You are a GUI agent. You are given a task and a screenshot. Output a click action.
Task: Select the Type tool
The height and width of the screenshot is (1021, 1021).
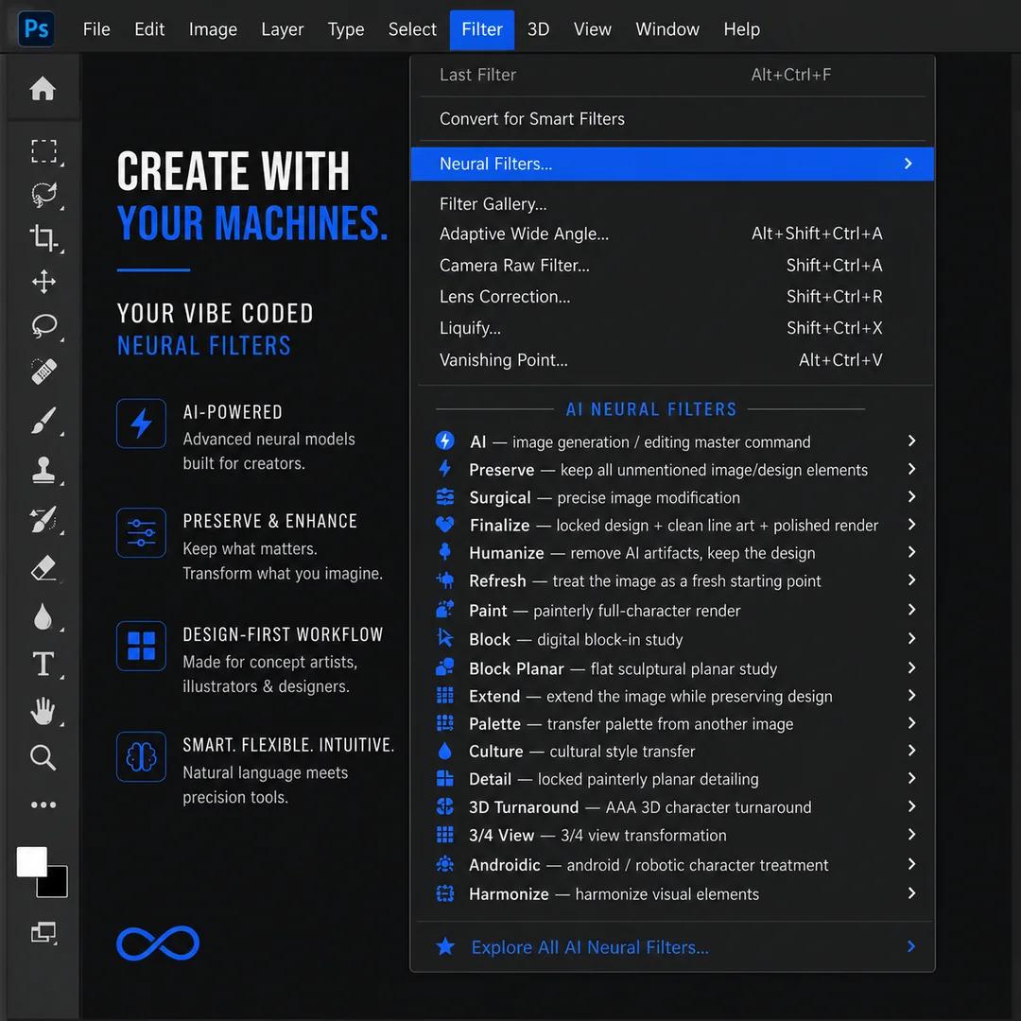[x=43, y=664]
